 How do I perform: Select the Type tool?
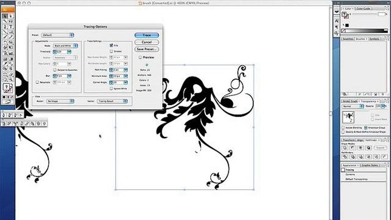coord(11,26)
